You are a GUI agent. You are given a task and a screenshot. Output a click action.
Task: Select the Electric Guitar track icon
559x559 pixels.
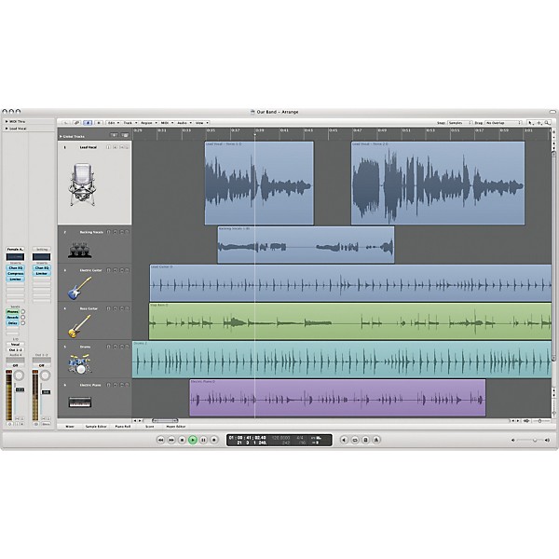[x=79, y=289]
